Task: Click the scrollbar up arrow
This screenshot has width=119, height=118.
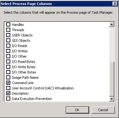Action: [112, 24]
